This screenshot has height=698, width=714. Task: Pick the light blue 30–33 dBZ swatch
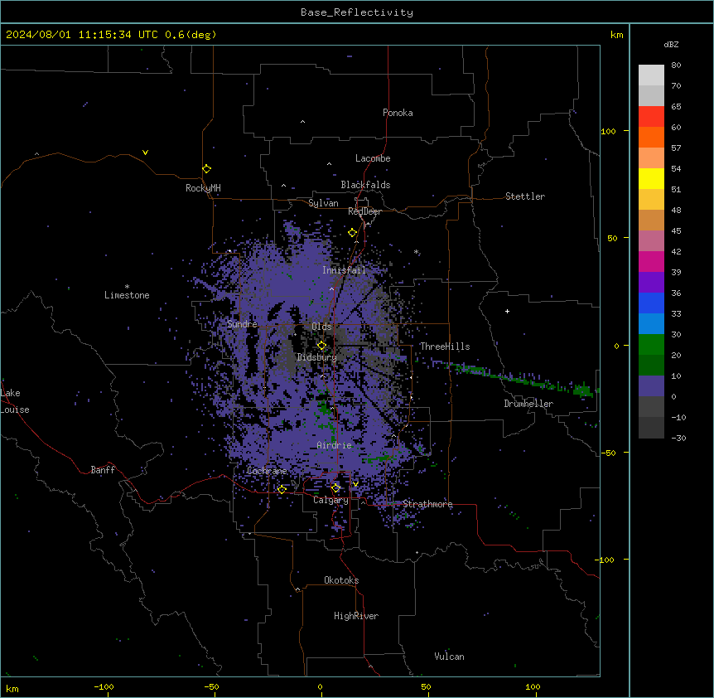[x=651, y=324]
